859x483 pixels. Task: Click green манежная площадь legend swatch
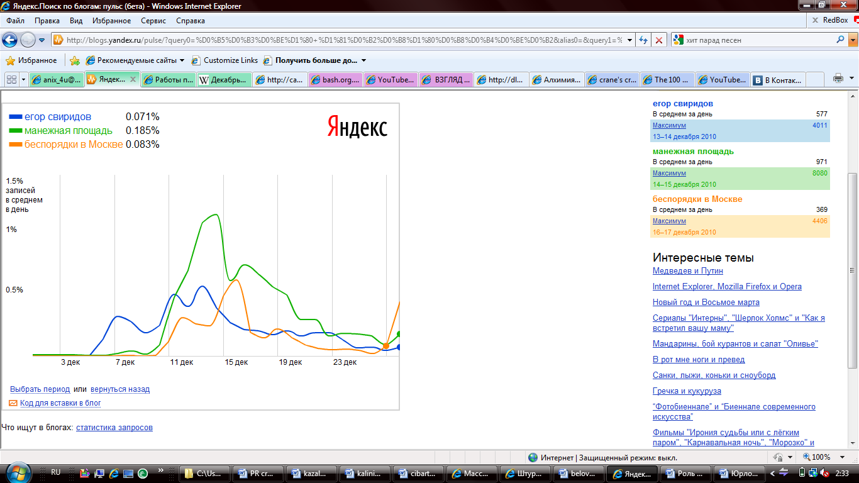pyautogui.click(x=16, y=131)
